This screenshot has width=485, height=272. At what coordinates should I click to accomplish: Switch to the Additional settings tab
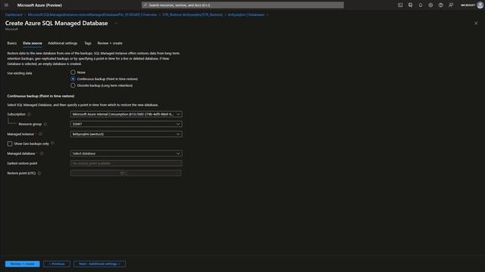pos(63,43)
